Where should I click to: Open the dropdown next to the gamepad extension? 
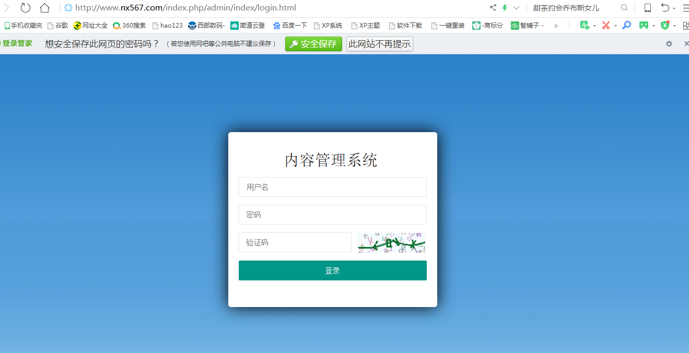654,25
